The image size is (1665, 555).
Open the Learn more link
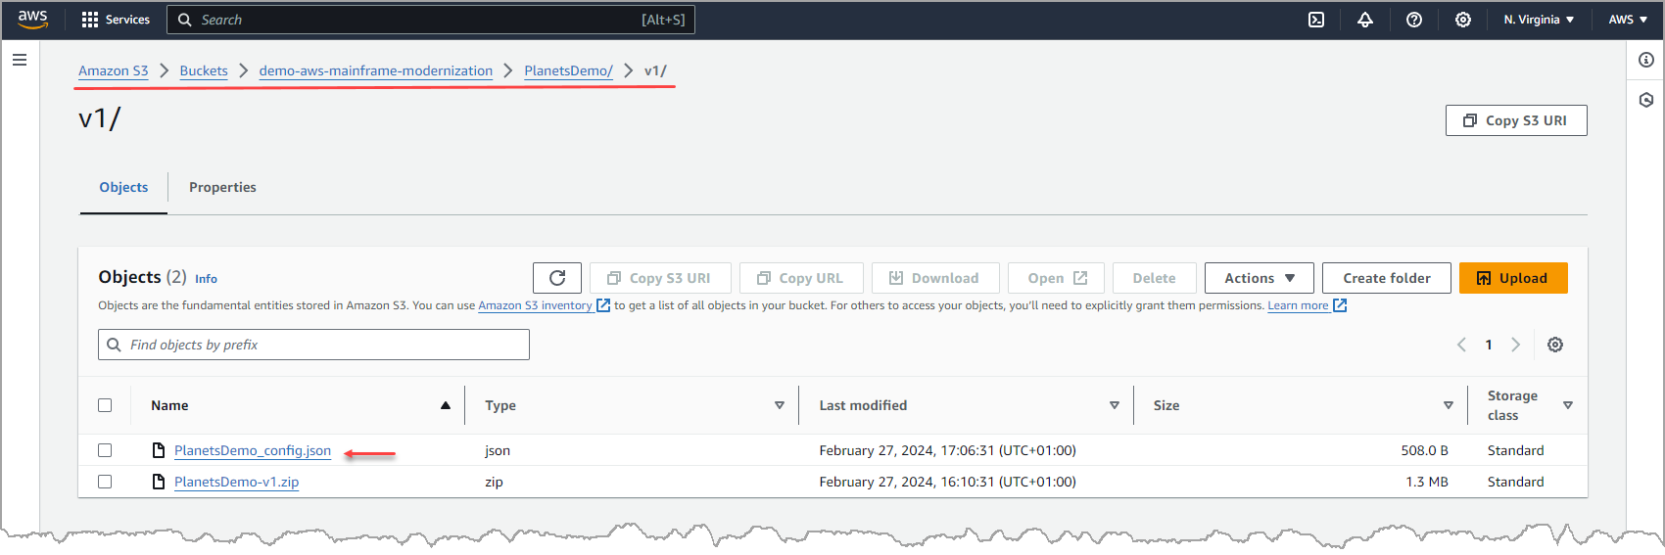click(1298, 305)
